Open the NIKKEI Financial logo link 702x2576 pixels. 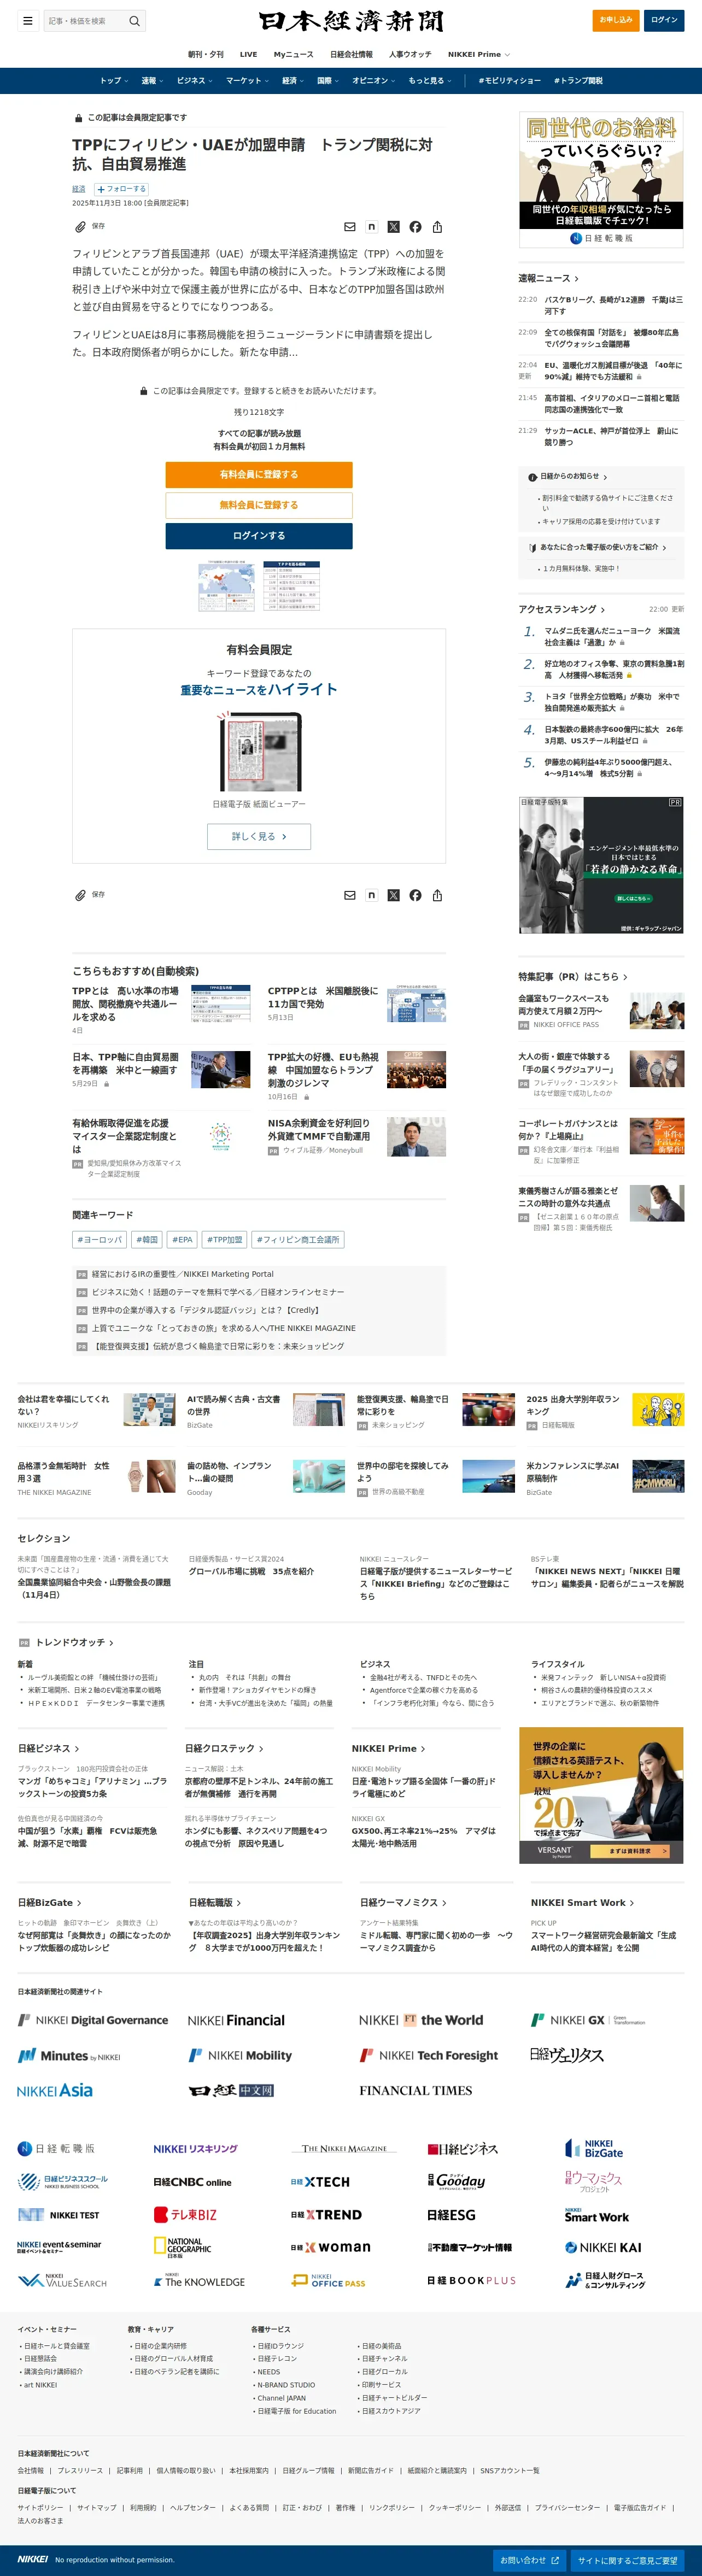coord(236,2020)
